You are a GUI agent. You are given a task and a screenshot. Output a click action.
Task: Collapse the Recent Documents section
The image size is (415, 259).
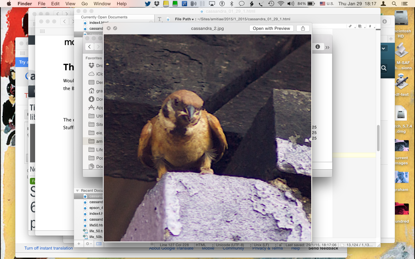click(x=77, y=191)
